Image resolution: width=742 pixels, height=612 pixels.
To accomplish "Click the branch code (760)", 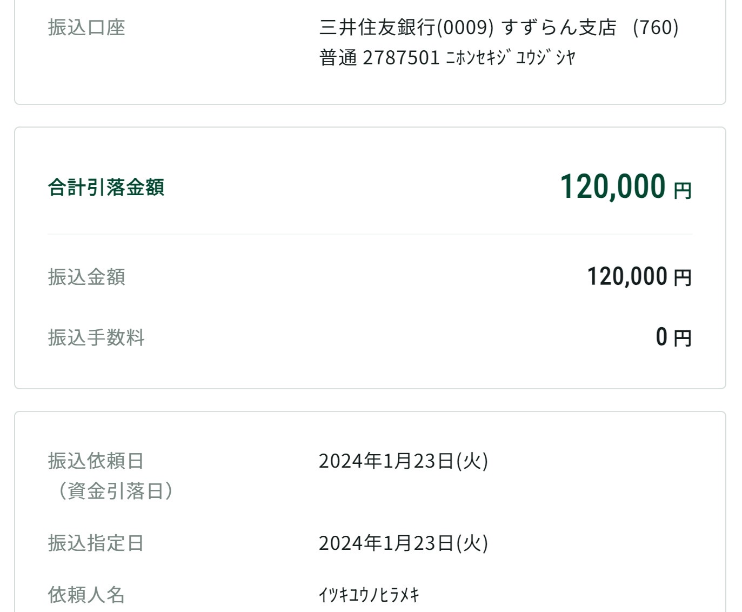I will point(656,28).
